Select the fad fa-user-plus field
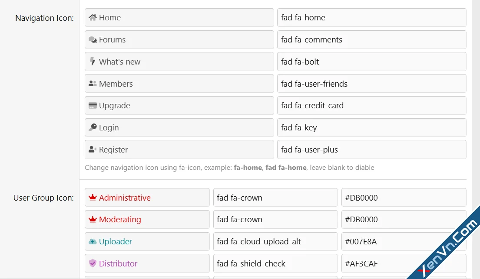The height and width of the screenshot is (279, 480). 372,149
